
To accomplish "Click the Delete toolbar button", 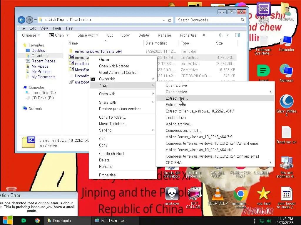I will (x=143, y=35).
